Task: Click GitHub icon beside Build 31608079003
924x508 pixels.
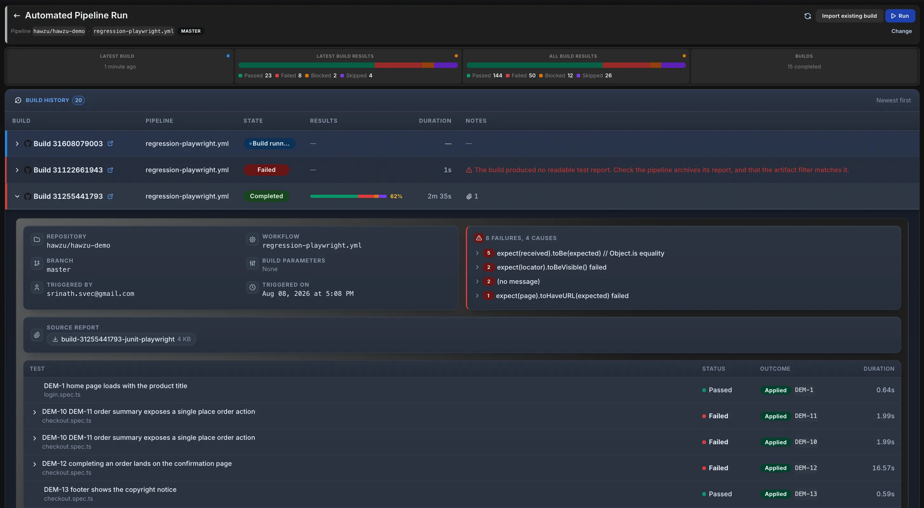Action: click(27, 144)
